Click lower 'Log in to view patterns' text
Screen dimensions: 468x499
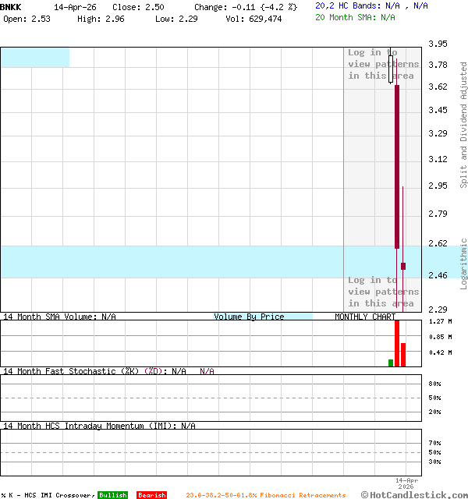(x=383, y=292)
